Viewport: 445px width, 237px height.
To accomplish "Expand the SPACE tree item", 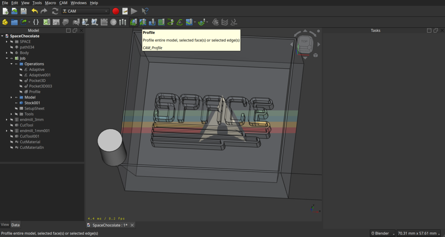I will (7, 41).
